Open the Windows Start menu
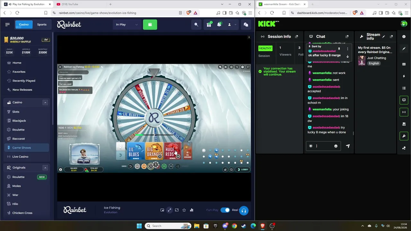The height and width of the screenshot is (231, 411). click(139, 226)
